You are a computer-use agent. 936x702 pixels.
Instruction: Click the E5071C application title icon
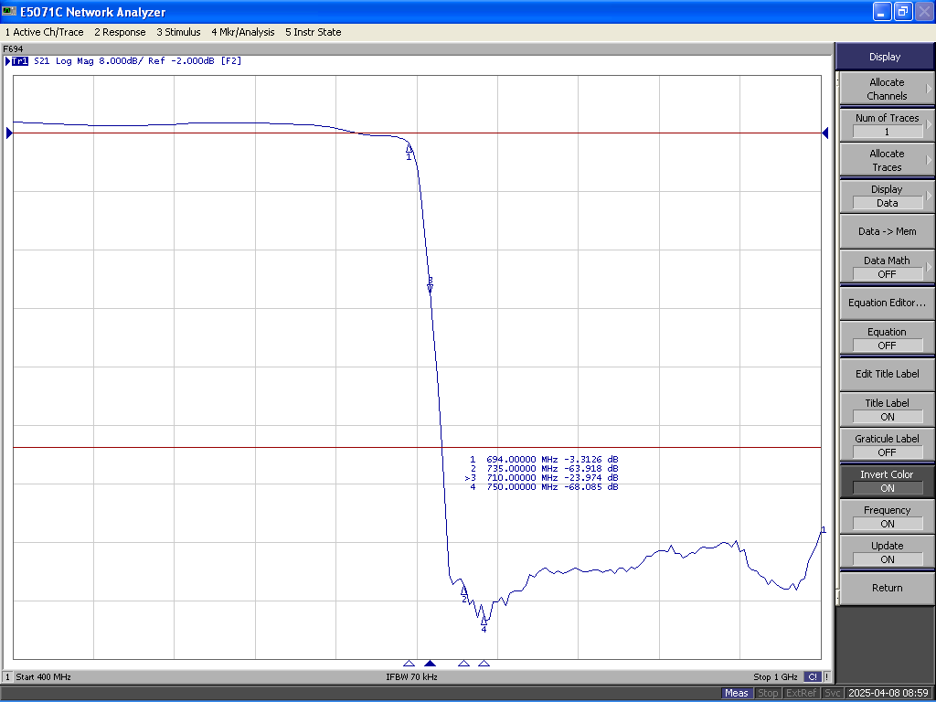(x=9, y=11)
